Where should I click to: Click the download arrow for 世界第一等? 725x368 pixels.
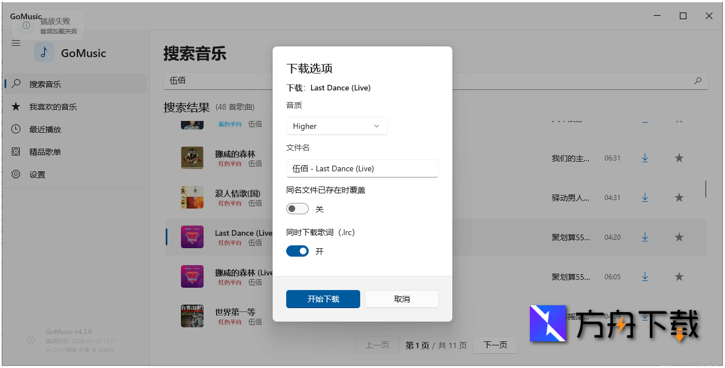pyautogui.click(x=645, y=316)
